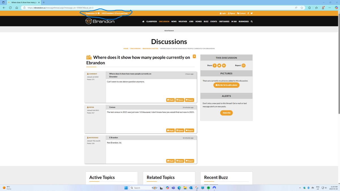Click the eBrandon home icon in the navigation bar
This screenshot has width=340, height=191.
[x=143, y=22]
